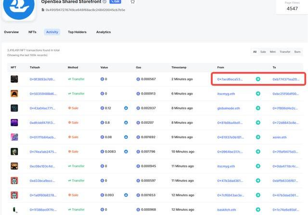Open the Analytics tab
The image size is (308, 215).
click(103, 32)
